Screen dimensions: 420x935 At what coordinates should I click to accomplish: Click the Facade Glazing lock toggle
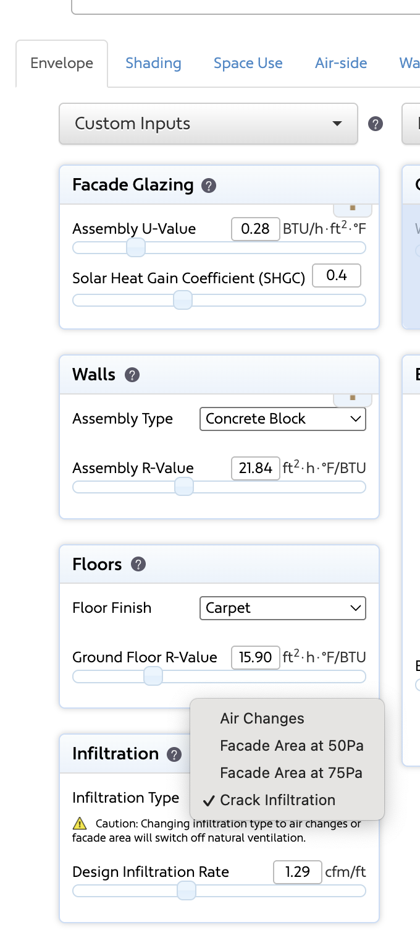[x=353, y=209]
